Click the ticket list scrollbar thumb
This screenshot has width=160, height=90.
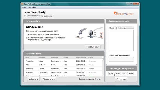tap(103, 59)
